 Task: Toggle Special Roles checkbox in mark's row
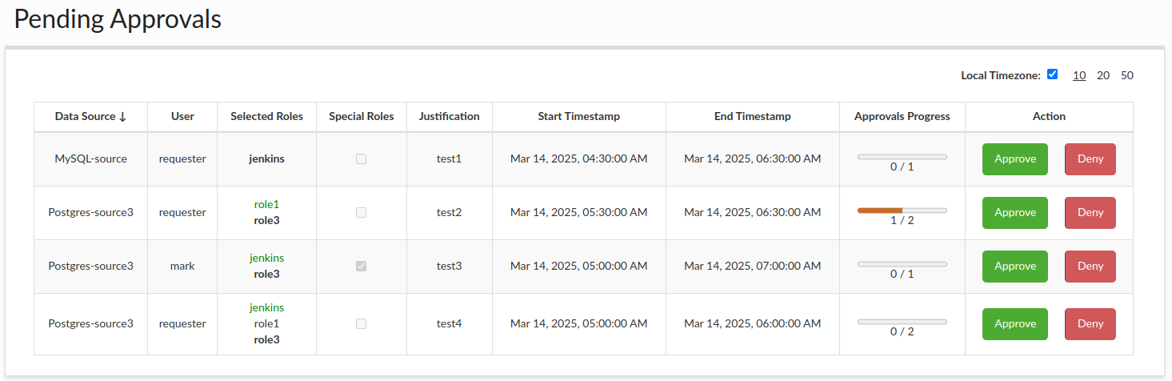[x=361, y=266]
